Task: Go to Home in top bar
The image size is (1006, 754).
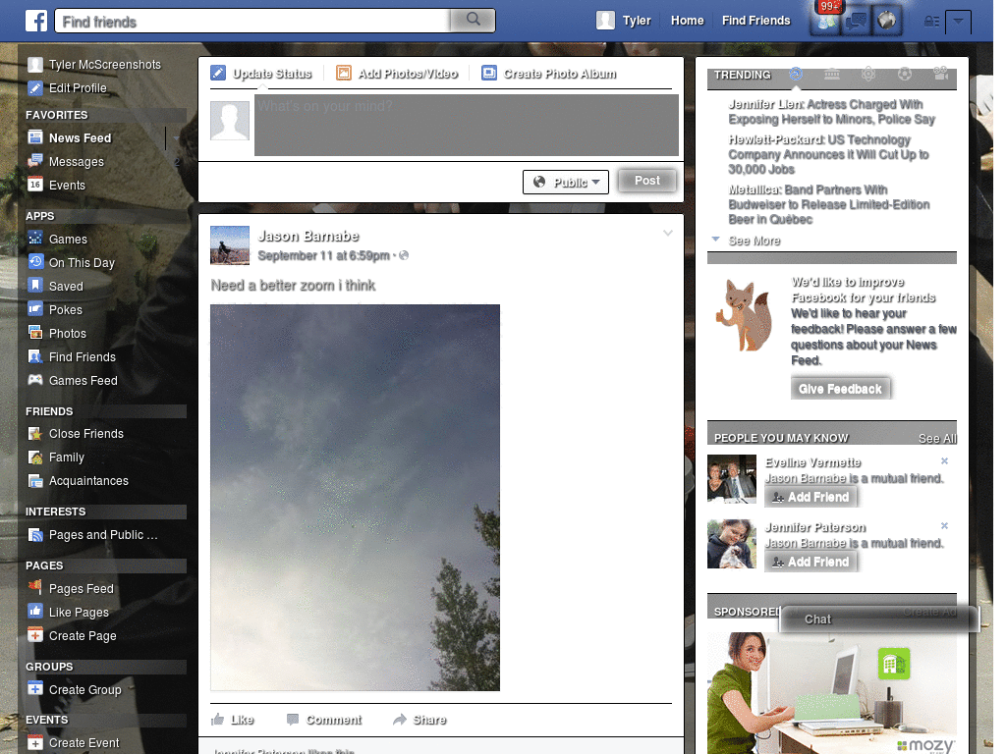Action: (x=687, y=21)
